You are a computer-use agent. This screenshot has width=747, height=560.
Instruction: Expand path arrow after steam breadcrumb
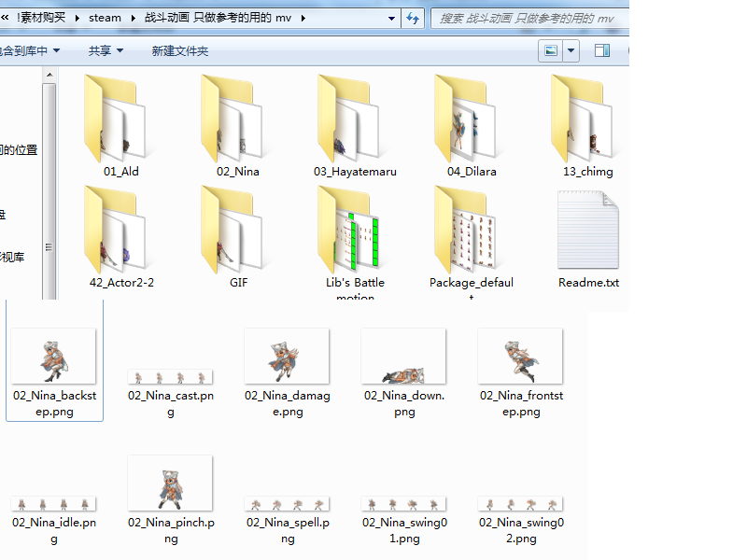pyautogui.click(x=133, y=18)
